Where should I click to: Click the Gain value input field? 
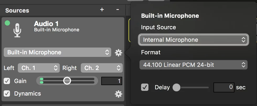pyautogui.click(x=112, y=81)
